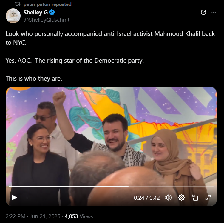View the 4,053 Views count

click(79, 216)
